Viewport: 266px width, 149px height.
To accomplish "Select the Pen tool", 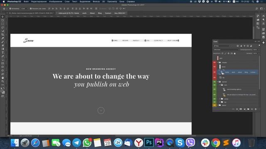I will (2, 56).
